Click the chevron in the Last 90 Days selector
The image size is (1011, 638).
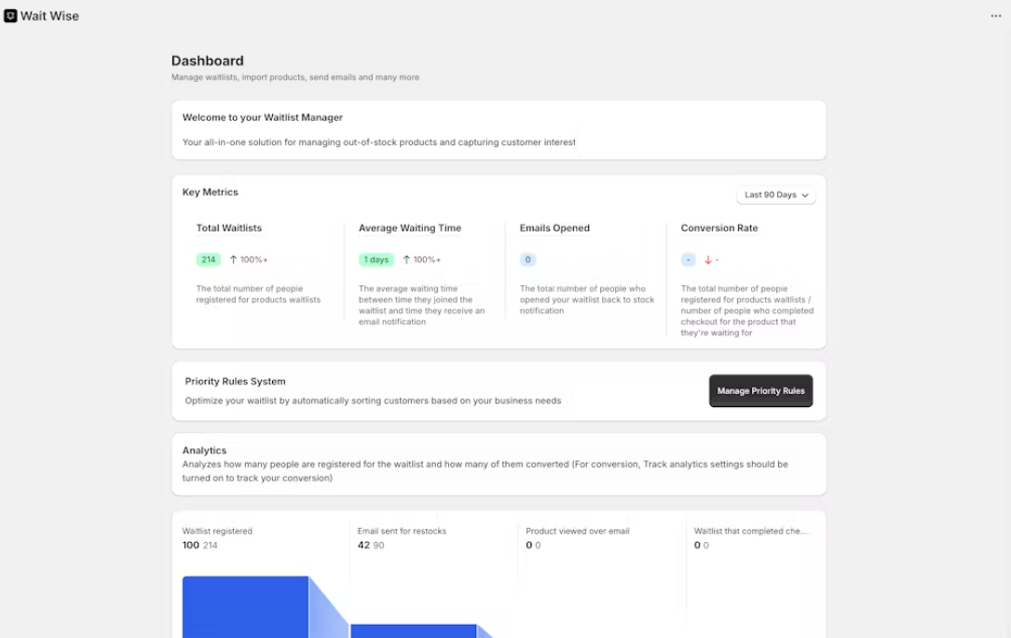(805, 196)
